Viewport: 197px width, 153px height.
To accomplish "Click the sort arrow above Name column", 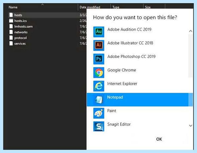I will (43, 4).
